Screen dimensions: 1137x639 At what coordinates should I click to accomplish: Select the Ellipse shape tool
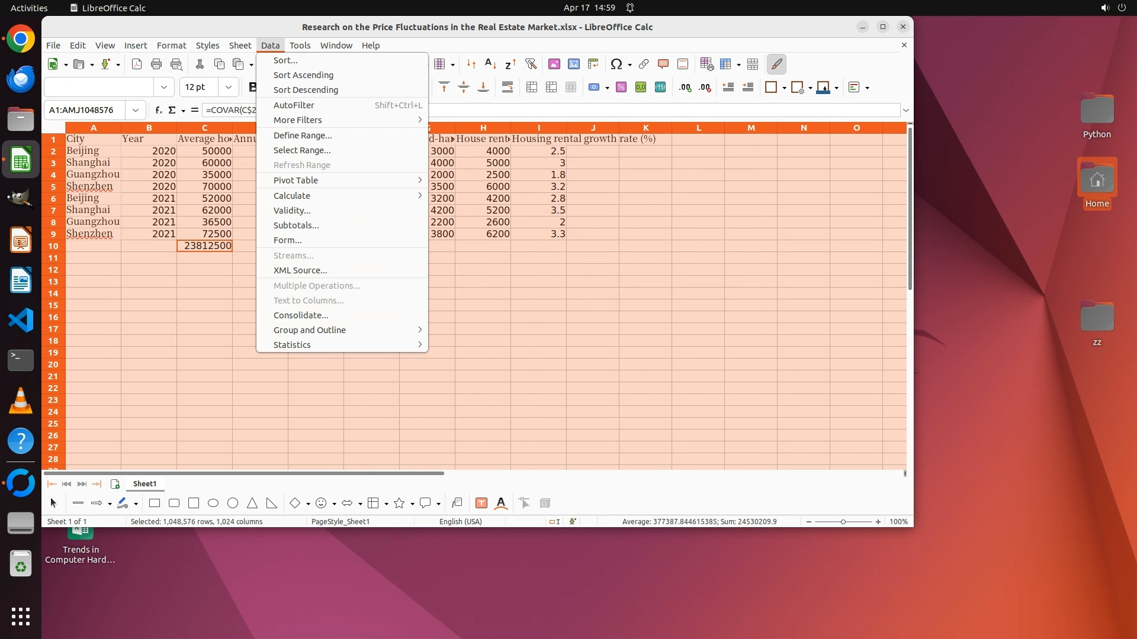point(213,503)
